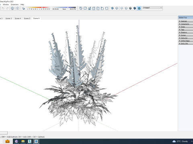
Task: Click the Redo arrow icon
Action: (7, 8)
